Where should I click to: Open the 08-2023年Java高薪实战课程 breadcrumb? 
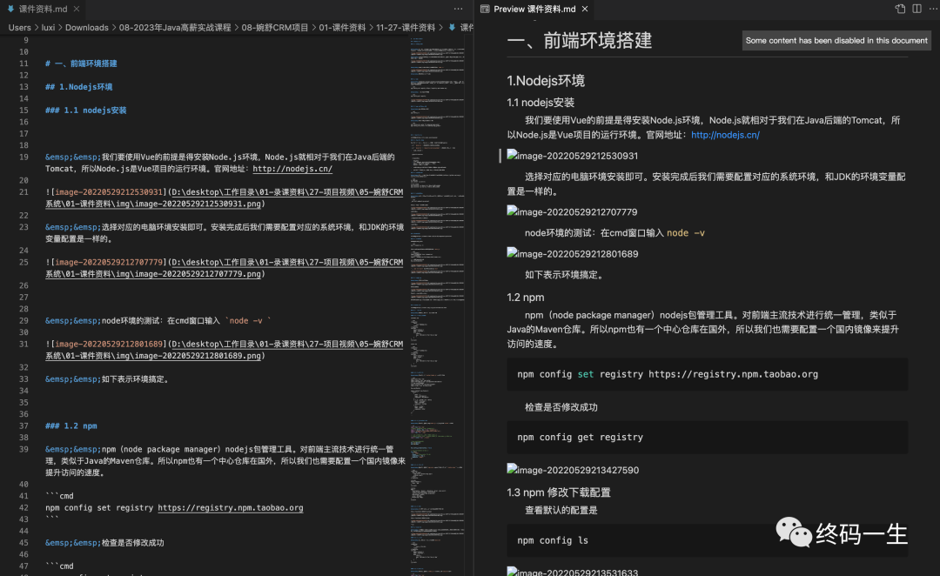coord(174,28)
